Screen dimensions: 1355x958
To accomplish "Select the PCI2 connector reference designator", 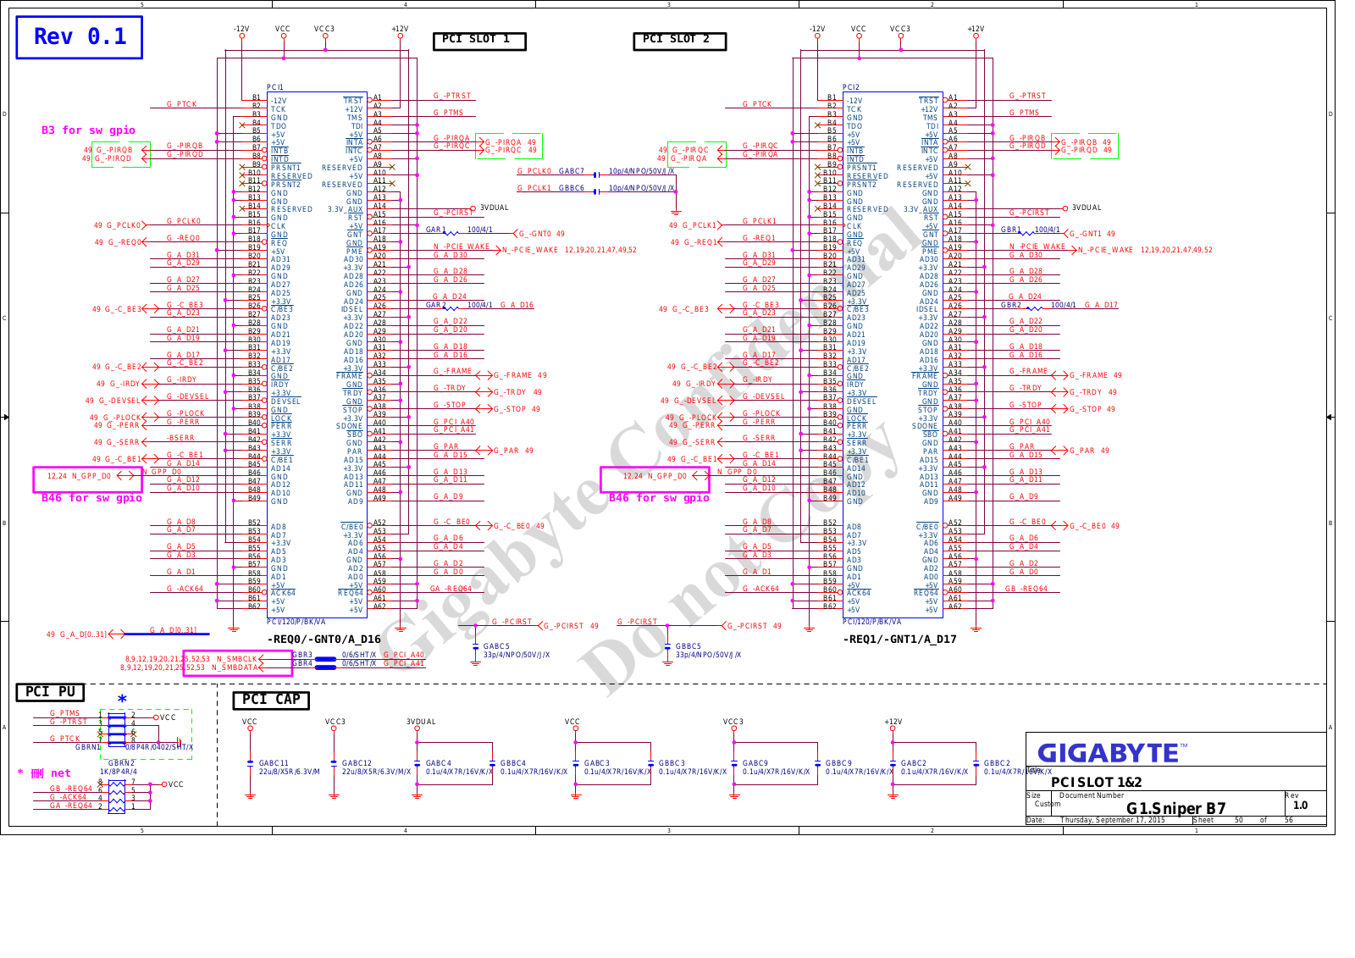I will click(x=851, y=87).
